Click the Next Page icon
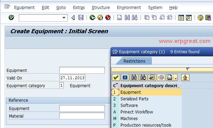The width and height of the screenshot is (213, 128). 162,18
